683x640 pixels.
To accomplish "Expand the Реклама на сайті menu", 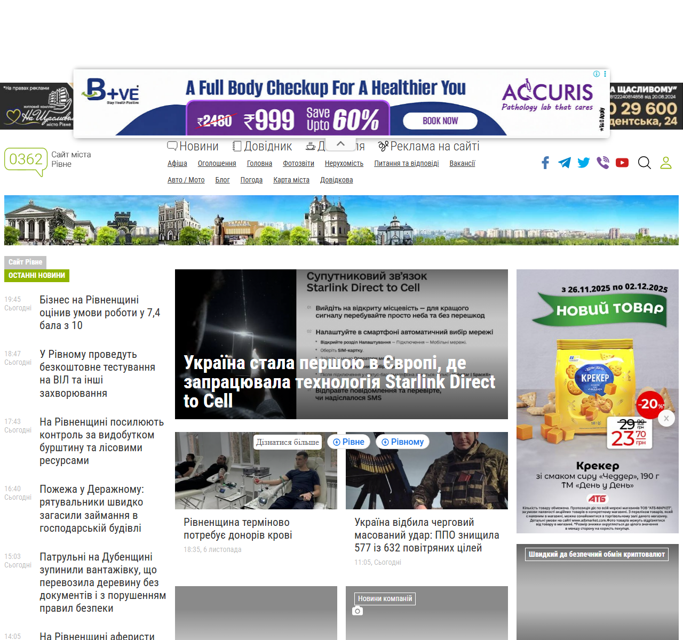I will tap(428, 146).
